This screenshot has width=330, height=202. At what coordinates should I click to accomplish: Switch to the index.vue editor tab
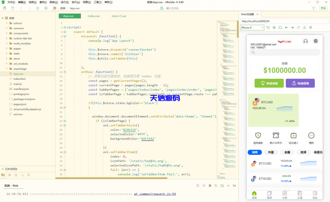(x=93, y=16)
